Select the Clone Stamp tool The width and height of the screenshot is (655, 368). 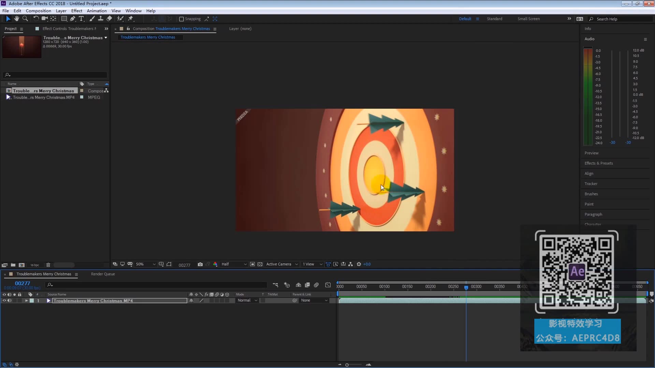[101, 19]
